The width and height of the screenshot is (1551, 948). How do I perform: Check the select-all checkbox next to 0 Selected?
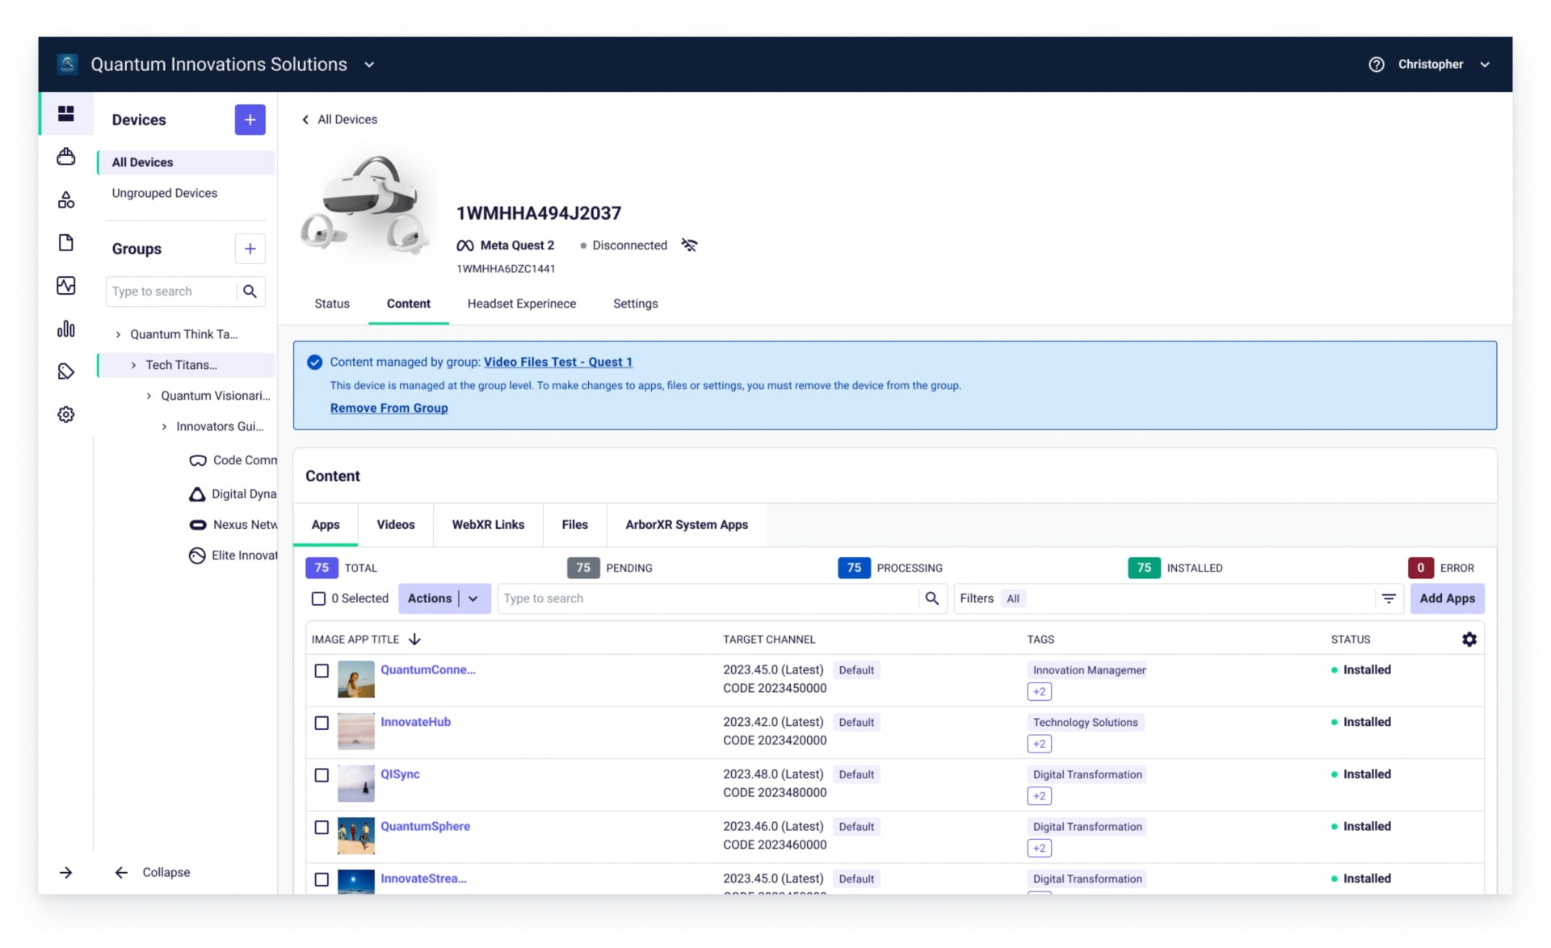(x=318, y=598)
